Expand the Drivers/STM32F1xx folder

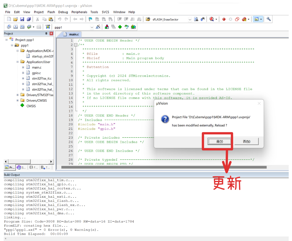[x=17, y=95]
